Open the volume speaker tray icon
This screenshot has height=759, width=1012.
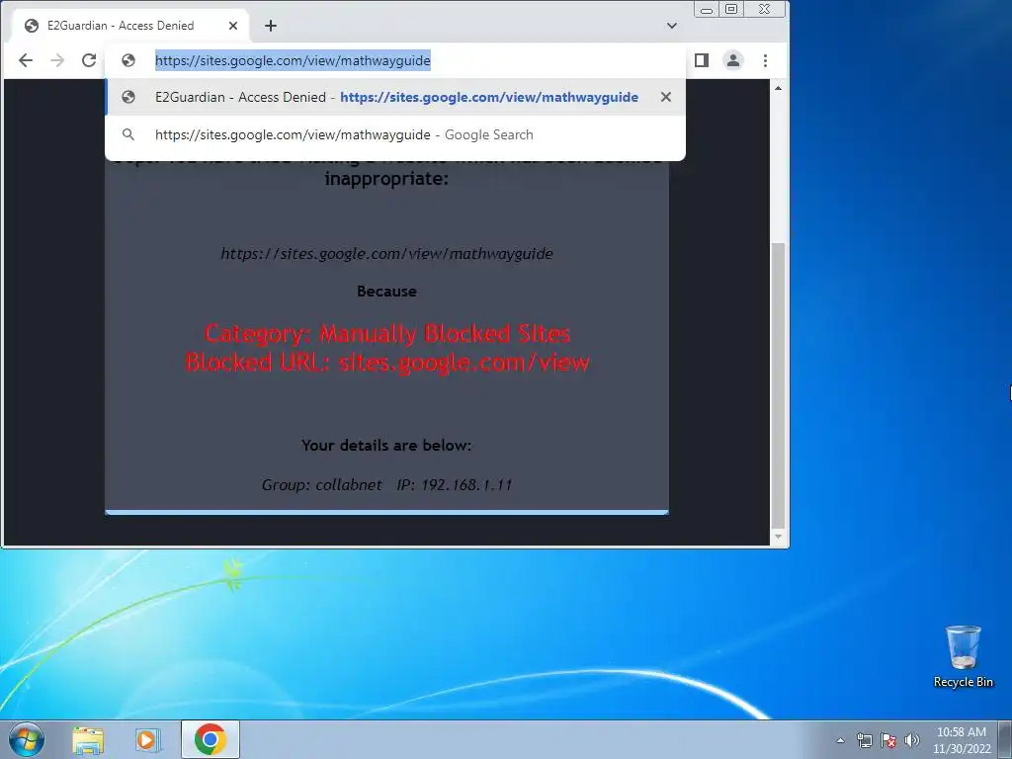(x=912, y=740)
